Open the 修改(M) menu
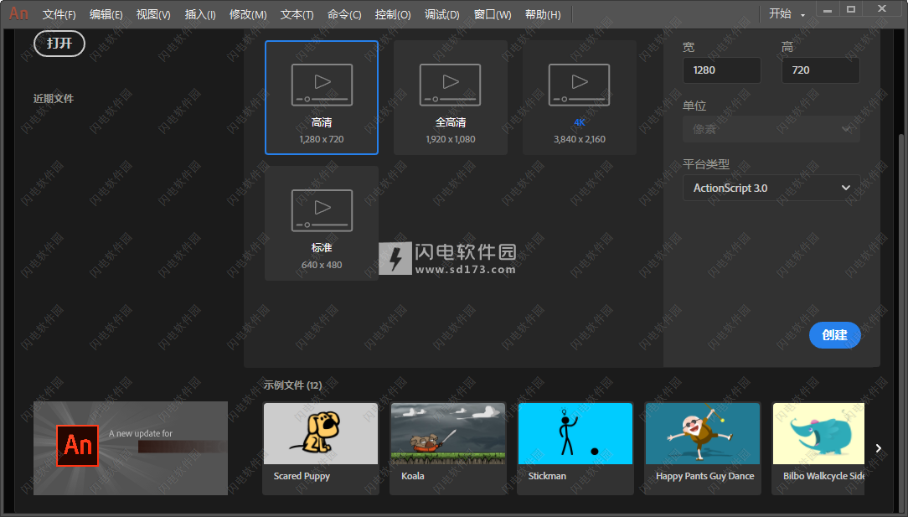The image size is (908, 517). click(x=248, y=14)
